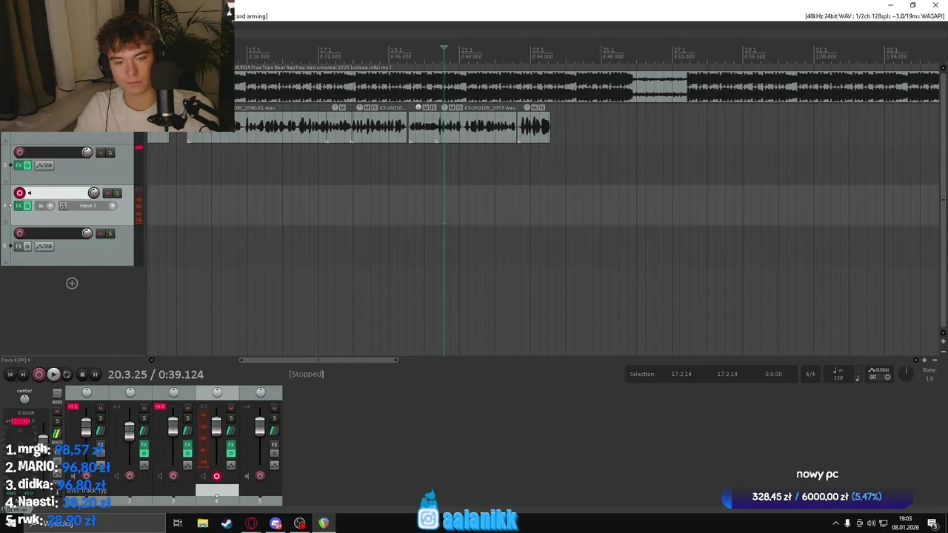Open the Input 1 selector dropdown
Screen dimensions: 948x533
click(x=93, y=206)
